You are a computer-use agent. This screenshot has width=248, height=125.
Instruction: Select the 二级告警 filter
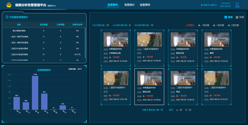click(218, 25)
